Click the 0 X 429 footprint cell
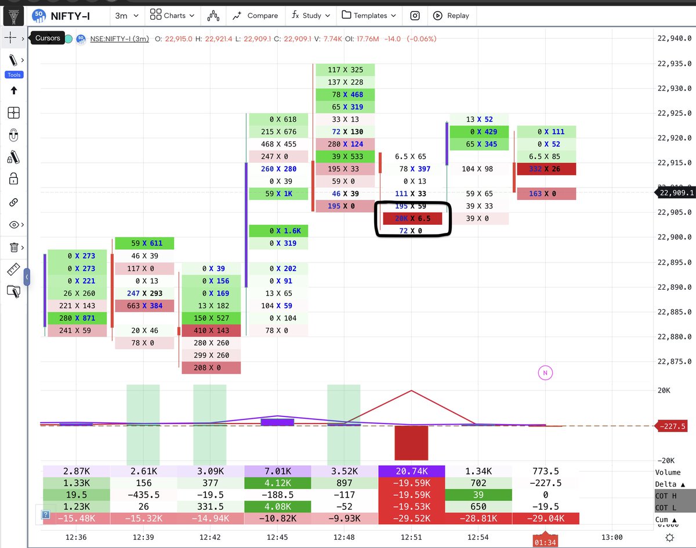The height and width of the screenshot is (548, 696). [x=479, y=131]
